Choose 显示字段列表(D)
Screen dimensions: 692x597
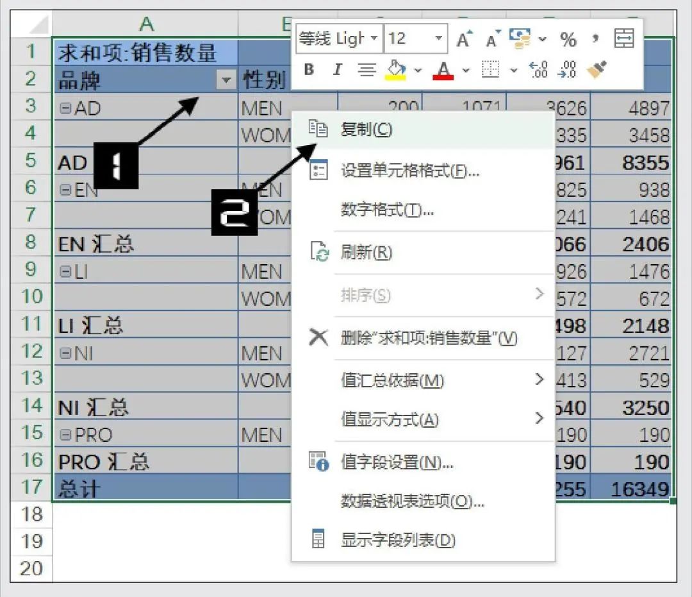pyautogui.click(x=423, y=539)
